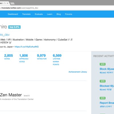114x114 pixels.
Task: Click the level 6 label
Action: (27, 96)
